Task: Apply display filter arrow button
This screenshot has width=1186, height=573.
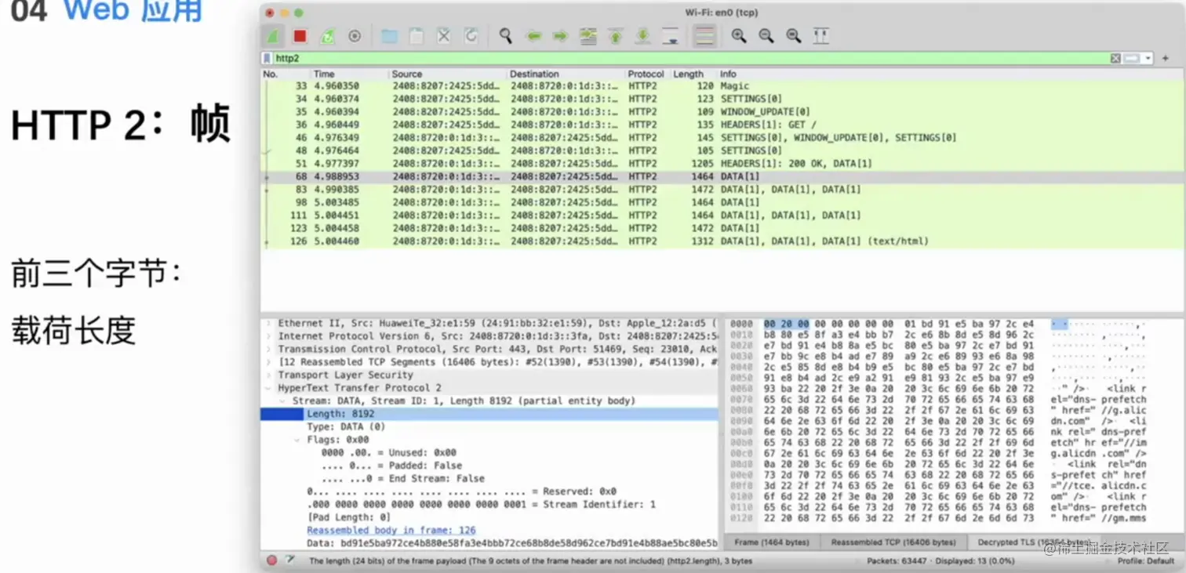Action: pos(1131,58)
